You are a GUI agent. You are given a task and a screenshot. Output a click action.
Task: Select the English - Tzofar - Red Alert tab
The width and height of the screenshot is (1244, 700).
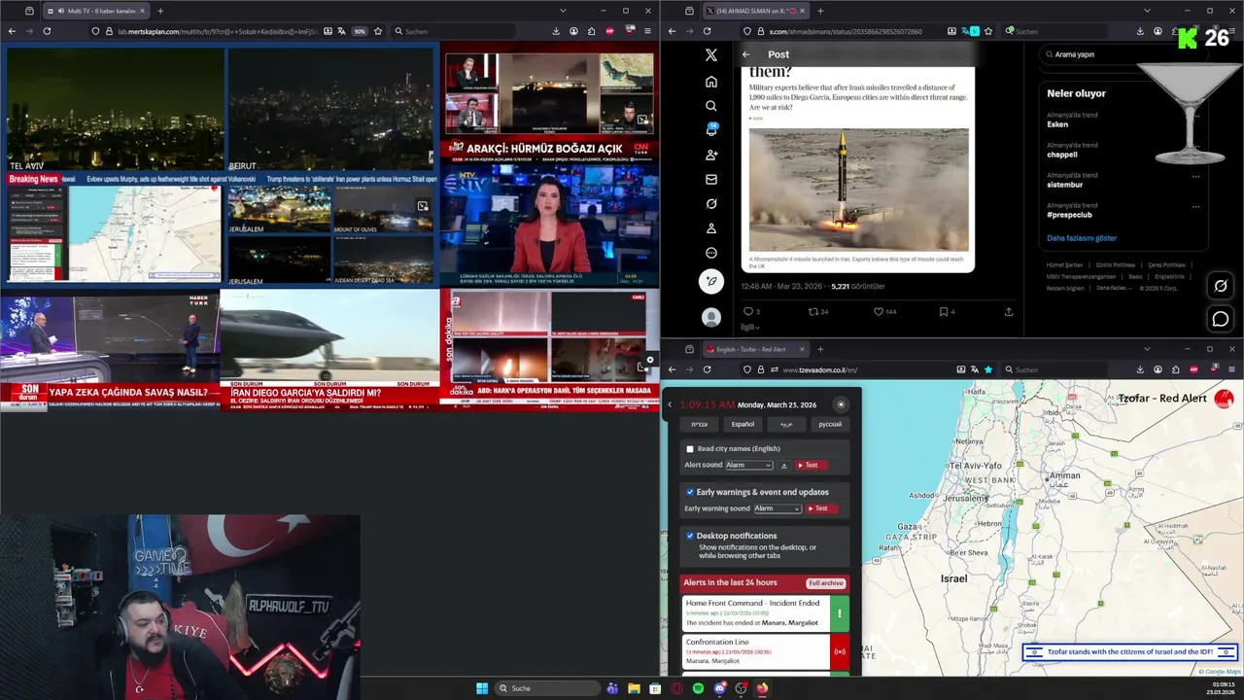pos(755,349)
